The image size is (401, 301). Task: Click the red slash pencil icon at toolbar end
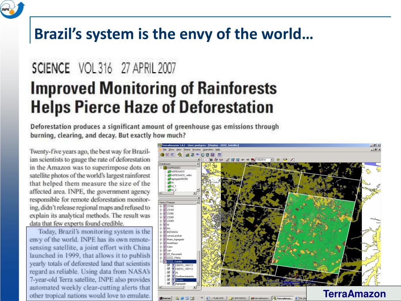[x=292, y=160]
